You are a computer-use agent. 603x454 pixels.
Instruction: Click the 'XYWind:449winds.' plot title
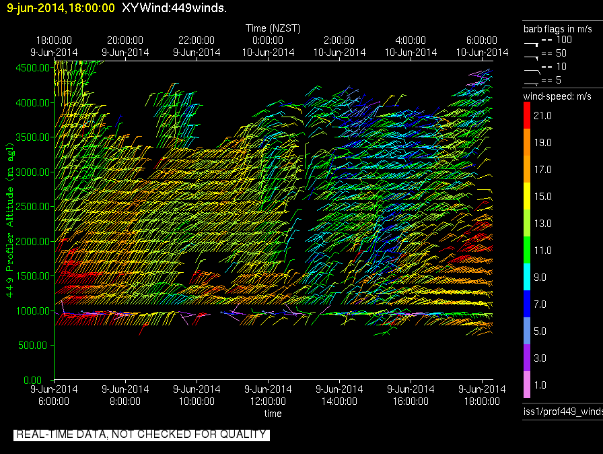point(174,7)
